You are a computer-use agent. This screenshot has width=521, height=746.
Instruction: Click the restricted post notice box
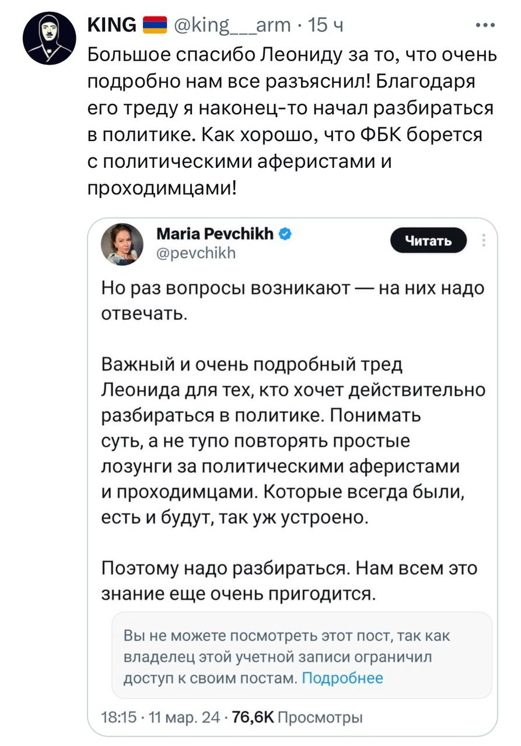pyautogui.click(x=302, y=655)
